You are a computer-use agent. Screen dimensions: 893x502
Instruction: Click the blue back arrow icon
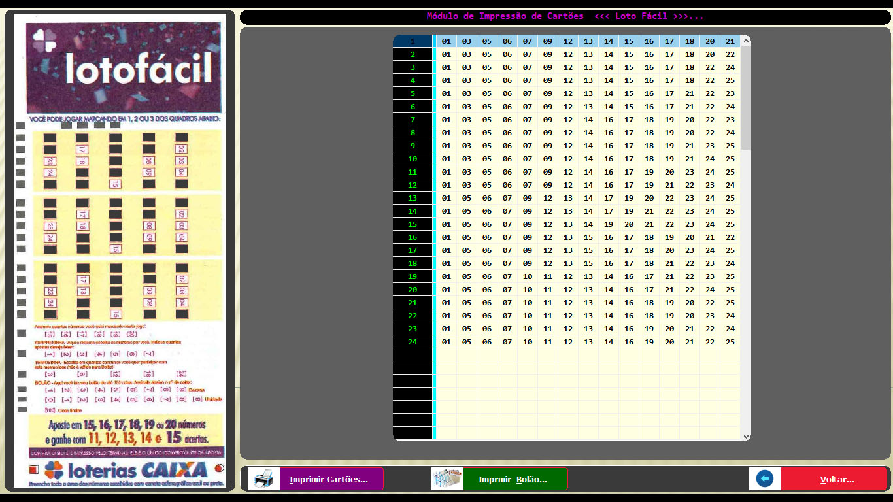[764, 479]
